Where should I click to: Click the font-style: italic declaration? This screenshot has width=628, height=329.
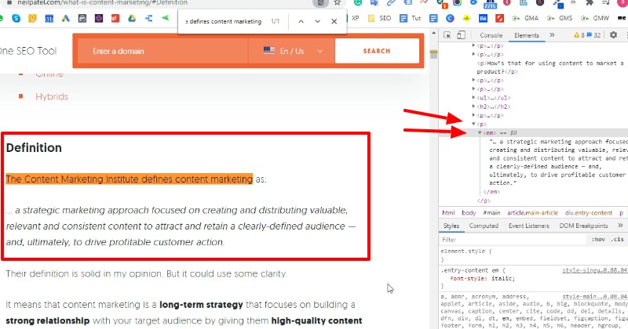(x=482, y=278)
